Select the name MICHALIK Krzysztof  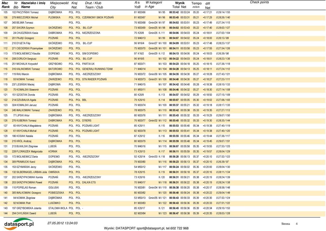[x=27, y=64]
